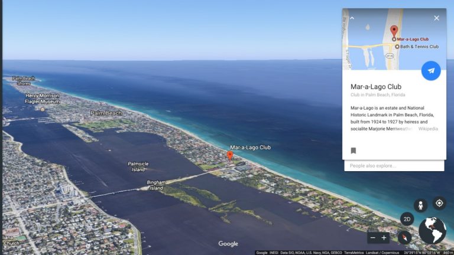Collapse the info card with the chevron

pyautogui.click(x=352, y=18)
